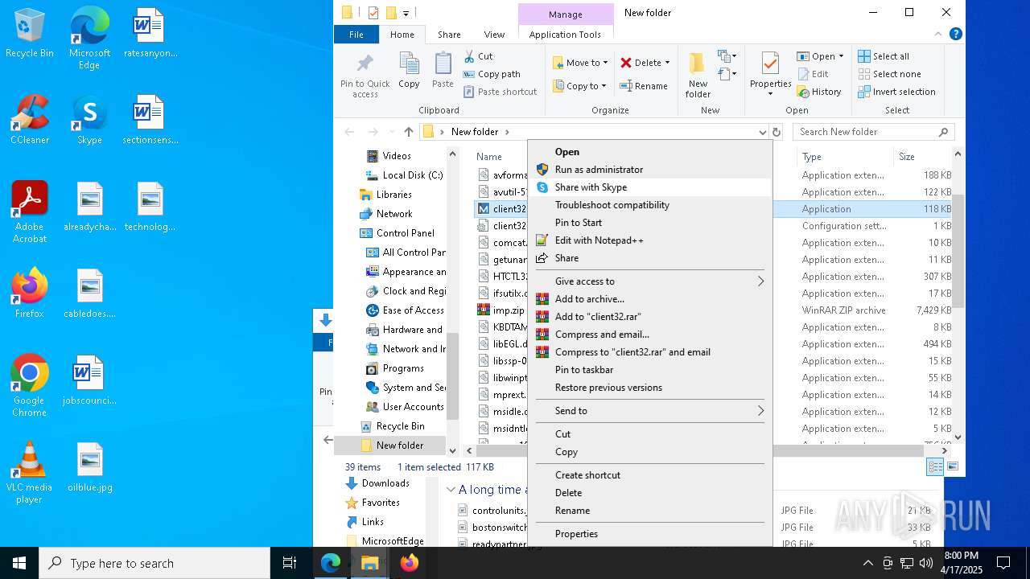Open the Application Tools tab
Image resolution: width=1030 pixels, height=579 pixels.
[x=565, y=35]
